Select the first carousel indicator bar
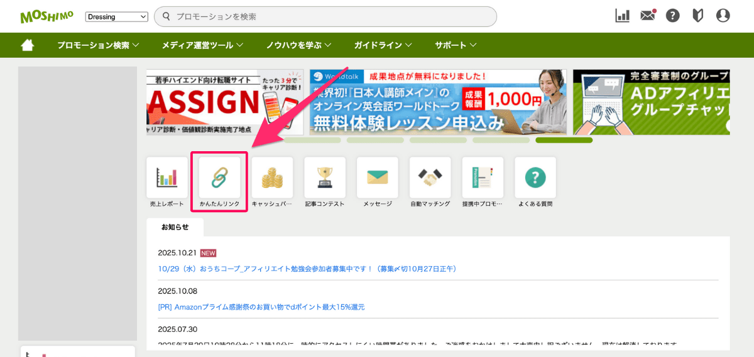Image resolution: width=754 pixels, height=357 pixels. (312, 140)
